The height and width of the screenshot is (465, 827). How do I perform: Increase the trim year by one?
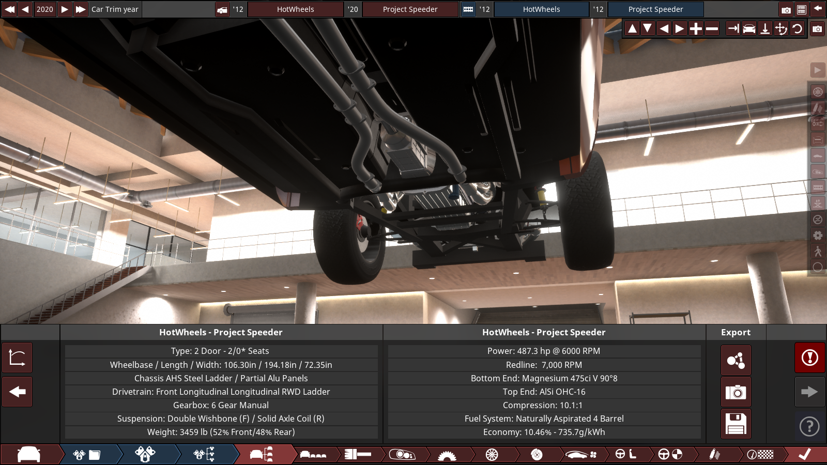(65, 9)
